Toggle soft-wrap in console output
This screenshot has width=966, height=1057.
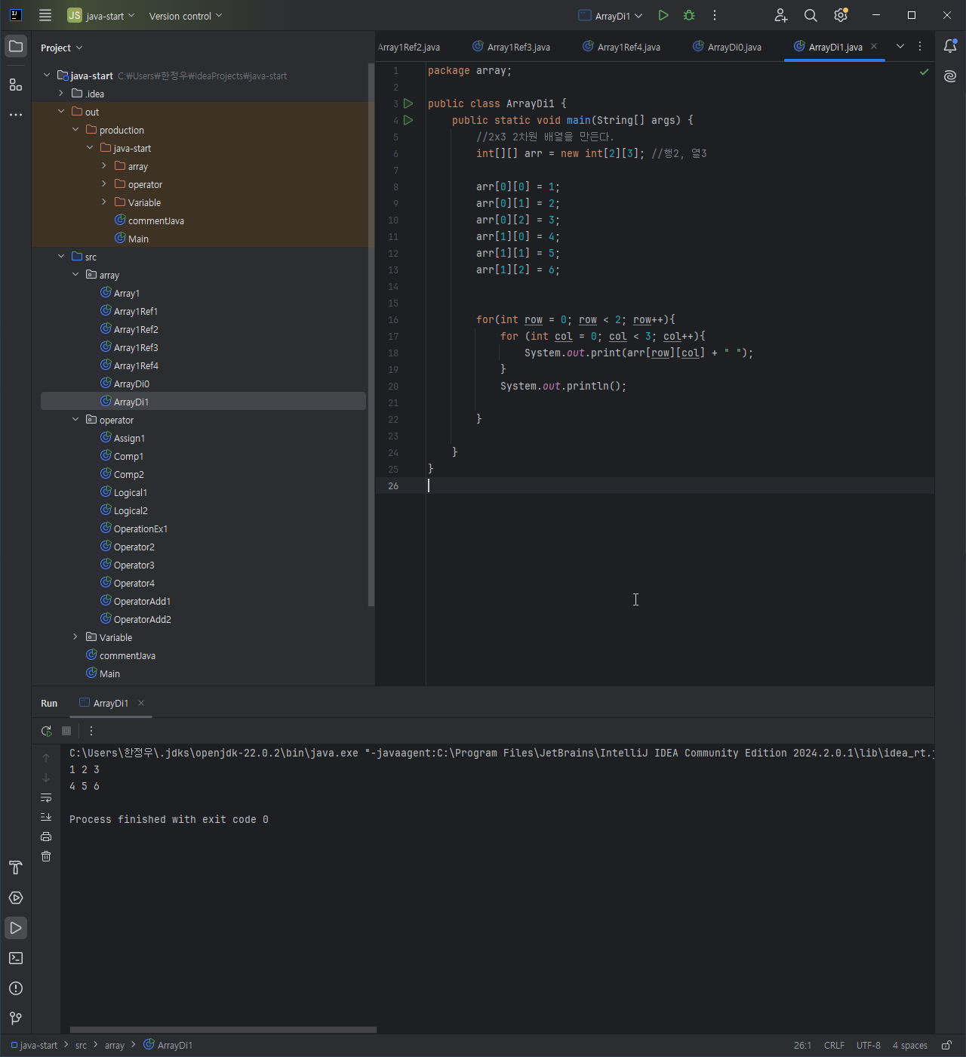[46, 797]
